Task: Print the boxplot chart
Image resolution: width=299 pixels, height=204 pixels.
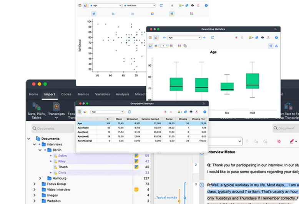Action: tap(262, 38)
